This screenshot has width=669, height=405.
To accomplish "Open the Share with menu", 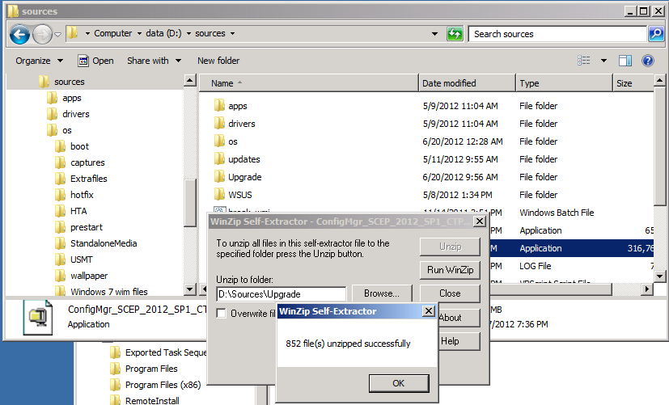I will (154, 61).
